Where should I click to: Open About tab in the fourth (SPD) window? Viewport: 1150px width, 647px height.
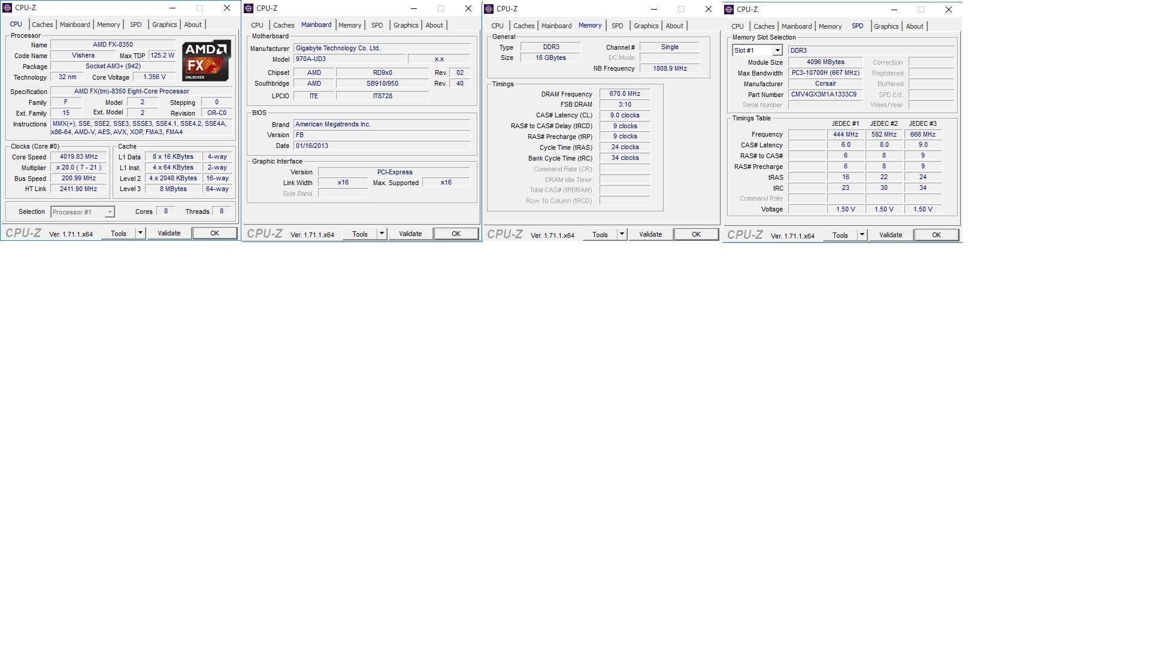(915, 26)
